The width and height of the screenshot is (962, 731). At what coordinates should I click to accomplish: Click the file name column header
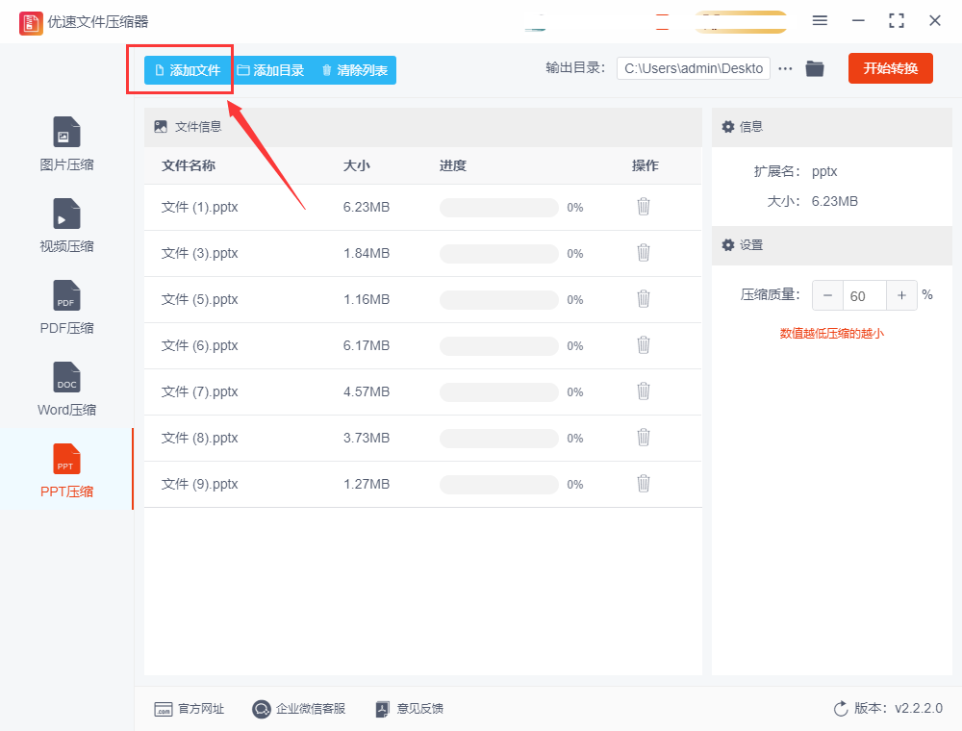pos(189,165)
